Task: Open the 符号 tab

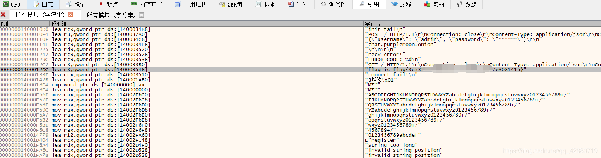Action: tap(298, 5)
